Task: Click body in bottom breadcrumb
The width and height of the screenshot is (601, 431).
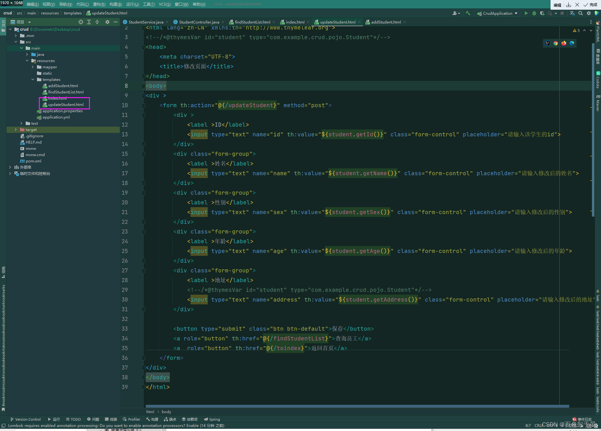Action: [166, 412]
